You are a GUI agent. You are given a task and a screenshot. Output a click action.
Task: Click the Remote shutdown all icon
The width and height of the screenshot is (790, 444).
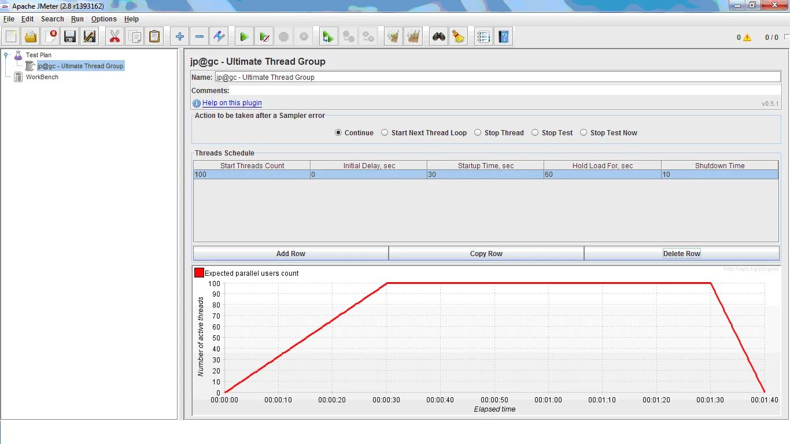(x=368, y=37)
